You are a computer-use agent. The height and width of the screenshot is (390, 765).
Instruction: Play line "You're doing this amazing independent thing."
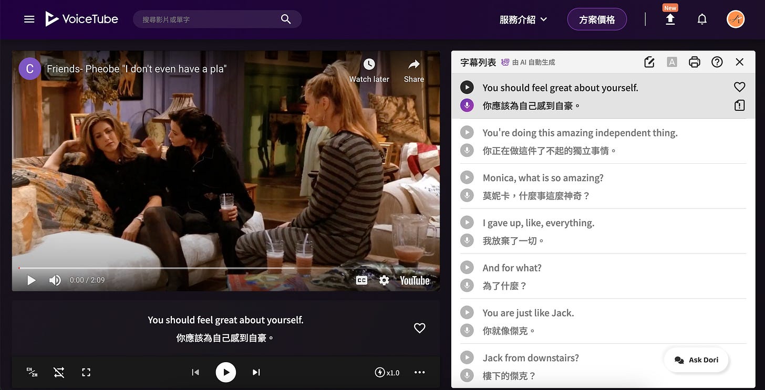[x=467, y=132]
